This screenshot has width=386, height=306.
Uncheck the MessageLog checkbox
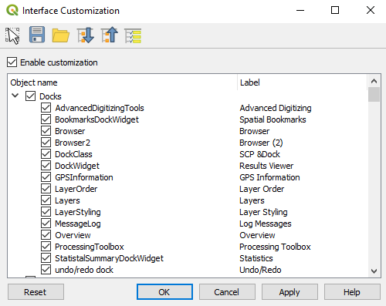46,224
